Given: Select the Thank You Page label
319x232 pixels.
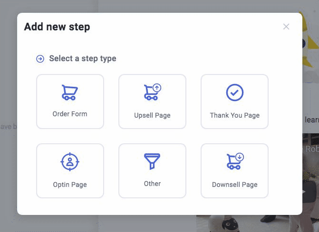Looking at the screenshot, I should point(234,115).
